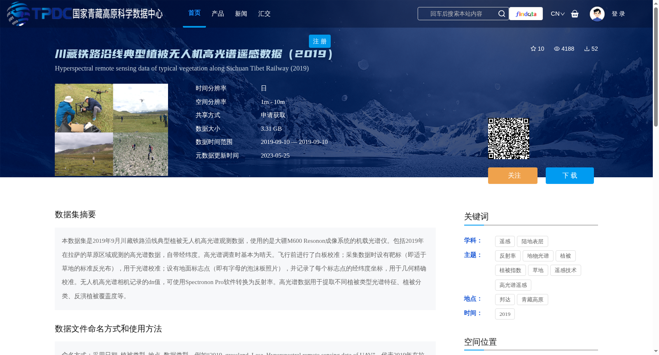This screenshot has height=355, width=659.
Task: Select the 植被 keyword tag
Action: [566, 256]
